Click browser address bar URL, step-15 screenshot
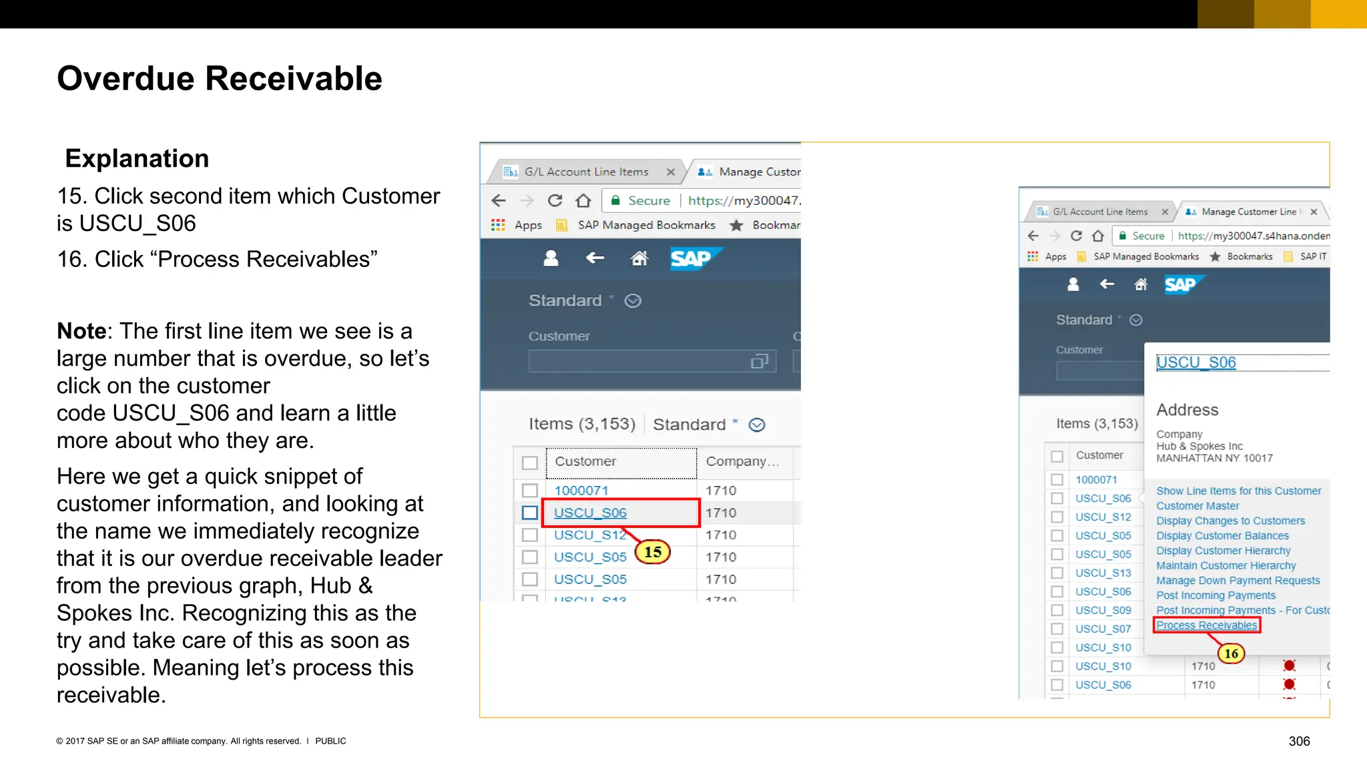The width and height of the screenshot is (1367, 769). pos(744,200)
